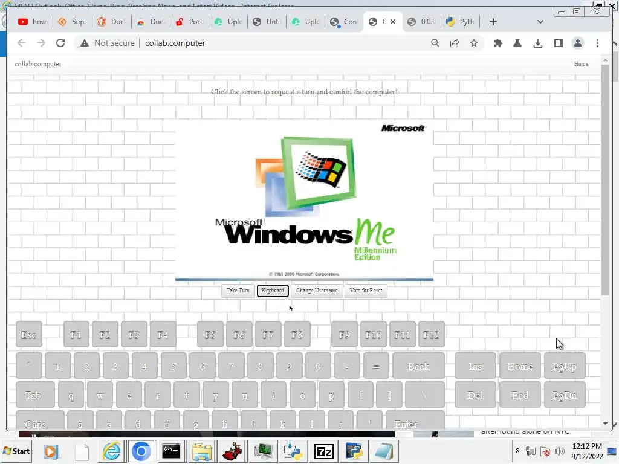Open the Chrome profile avatar
The height and width of the screenshot is (464, 619).
click(577, 43)
